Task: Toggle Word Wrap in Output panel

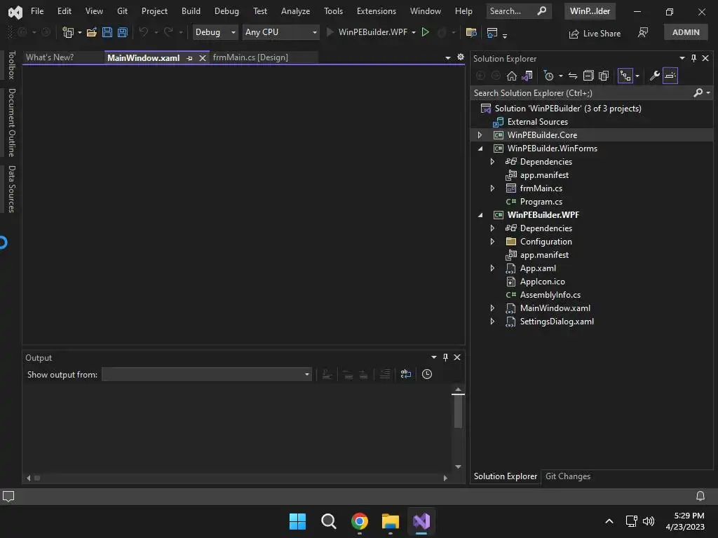Action: [406, 374]
